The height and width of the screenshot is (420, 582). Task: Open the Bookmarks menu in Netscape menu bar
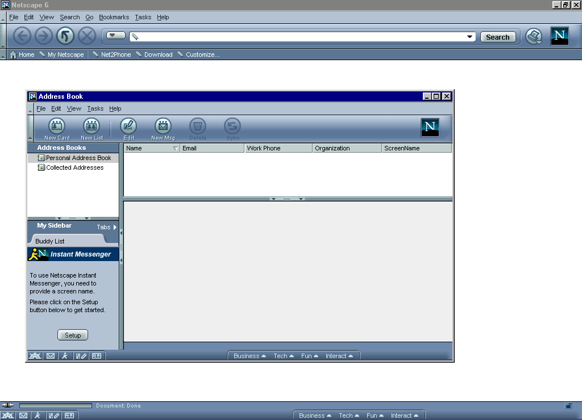[114, 17]
